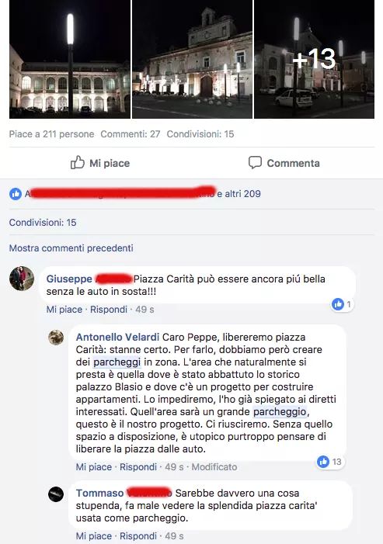Click Rispondi under Antonello Velardi's reply

tap(138, 467)
